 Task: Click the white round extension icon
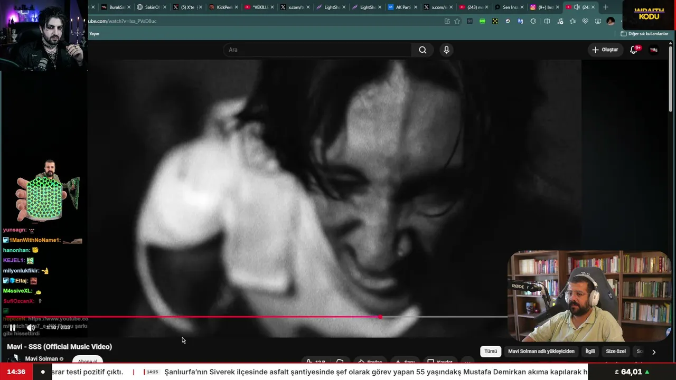(x=508, y=21)
